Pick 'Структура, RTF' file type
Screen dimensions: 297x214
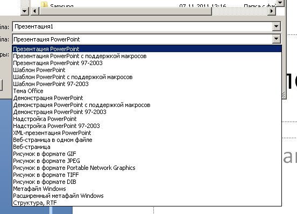(x=147, y=203)
